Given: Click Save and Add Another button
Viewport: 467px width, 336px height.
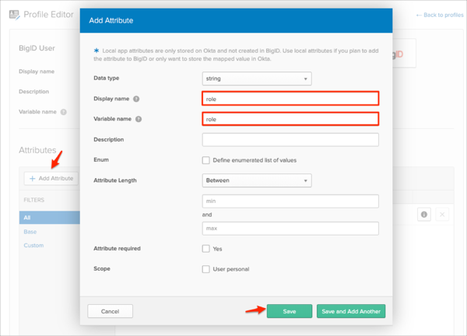Looking at the screenshot, I should 350,311.
